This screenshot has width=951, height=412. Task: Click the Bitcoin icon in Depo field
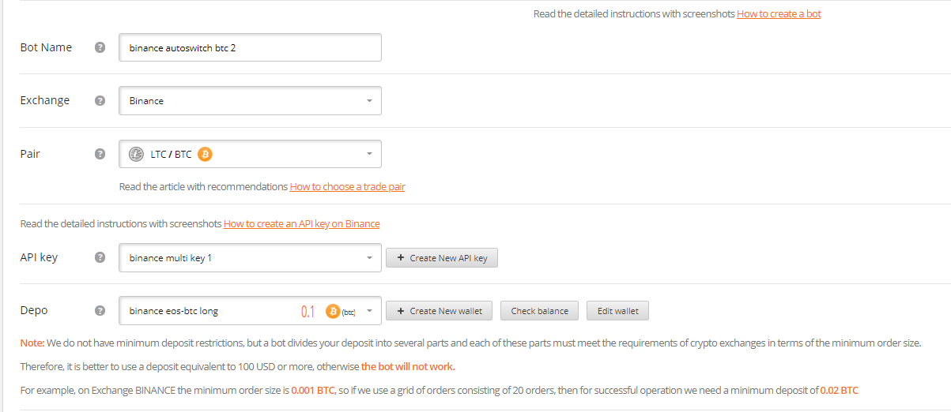(333, 311)
